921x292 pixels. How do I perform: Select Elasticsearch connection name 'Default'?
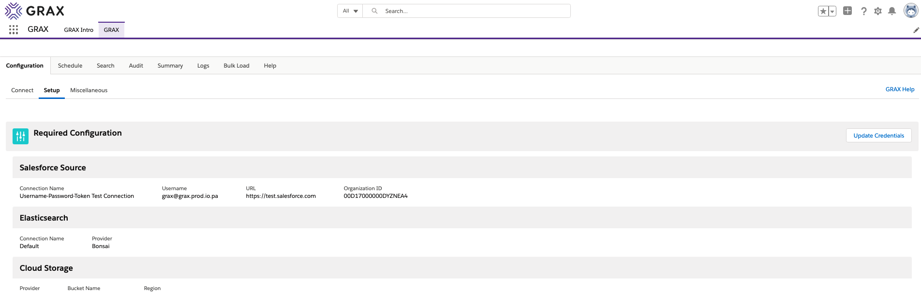pyautogui.click(x=30, y=246)
